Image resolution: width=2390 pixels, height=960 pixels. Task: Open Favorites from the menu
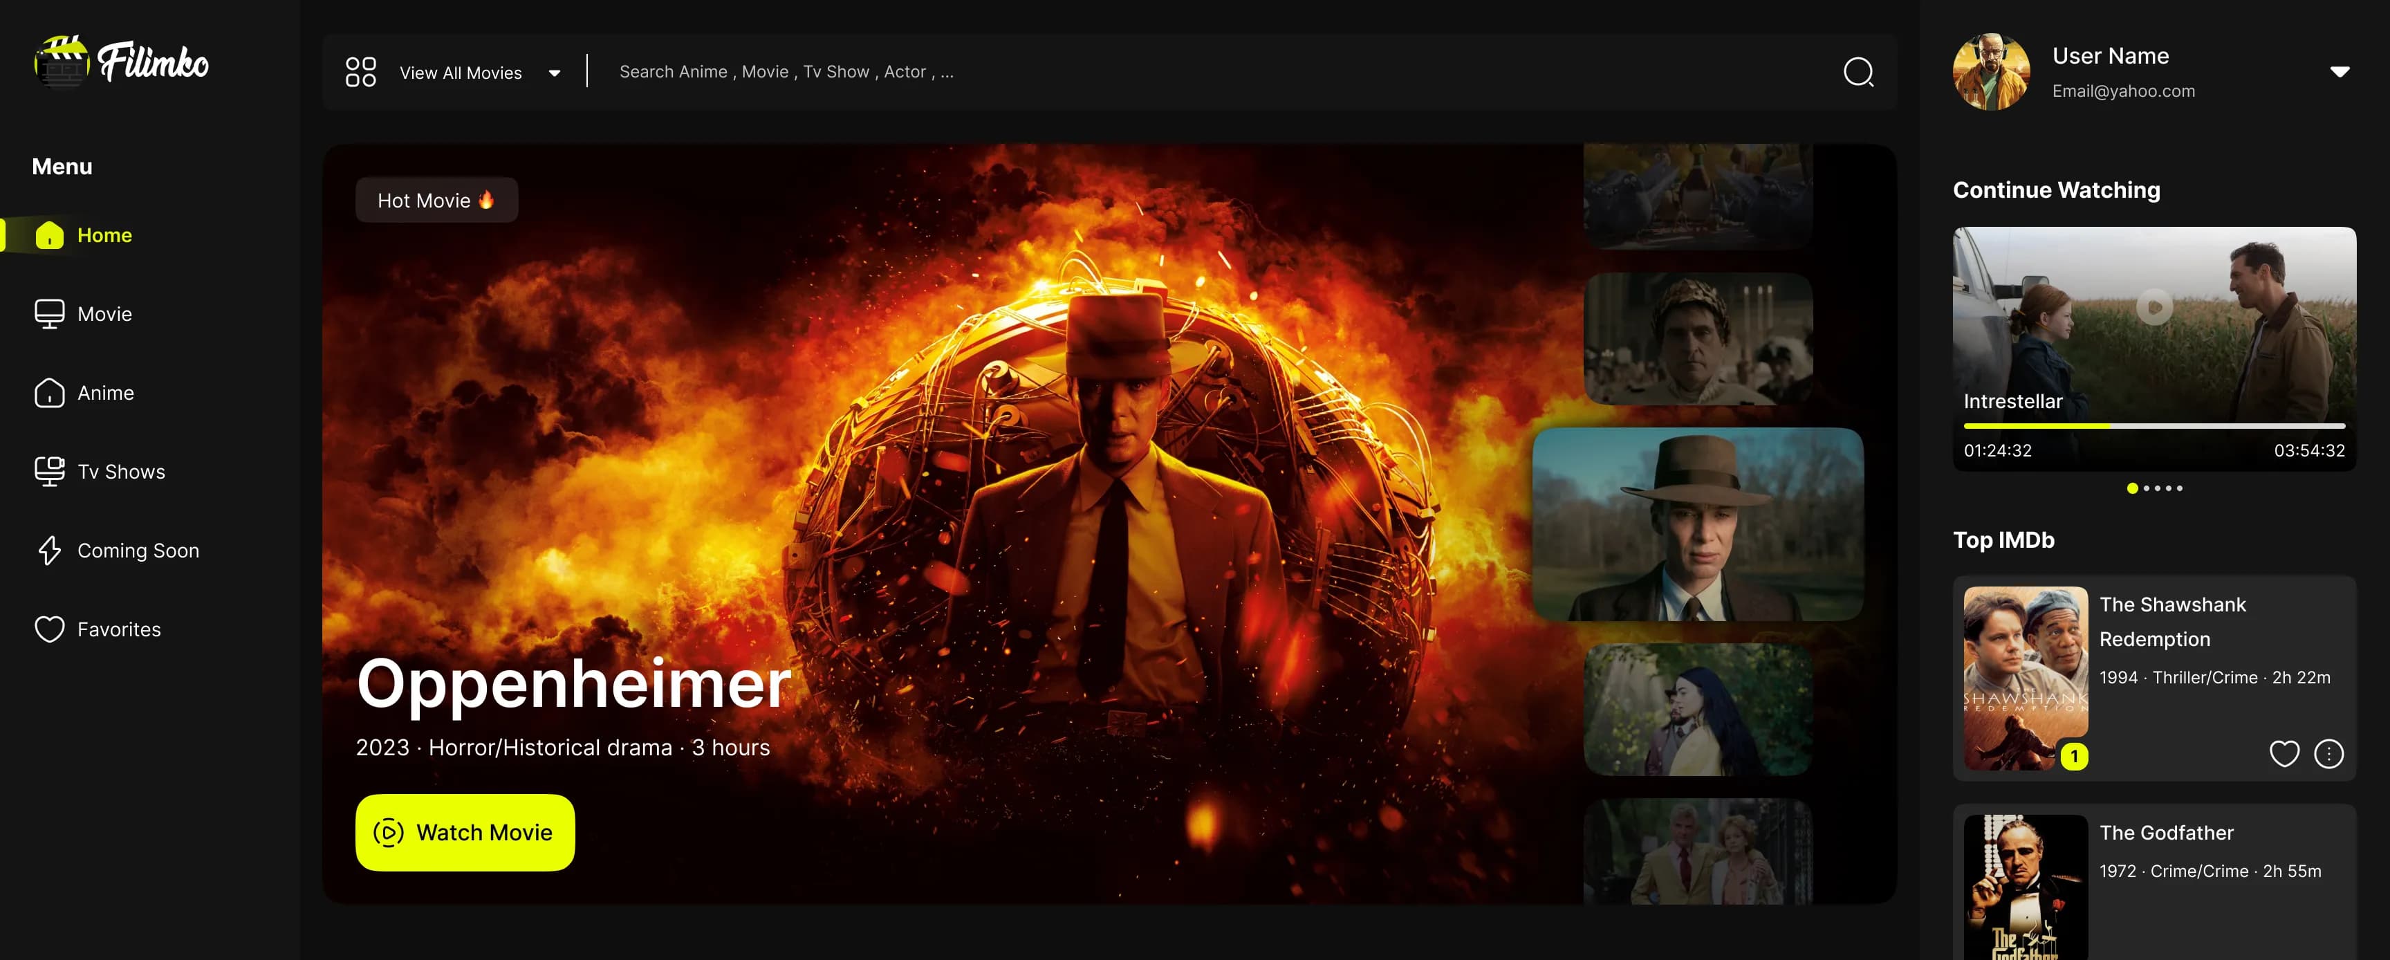point(119,630)
